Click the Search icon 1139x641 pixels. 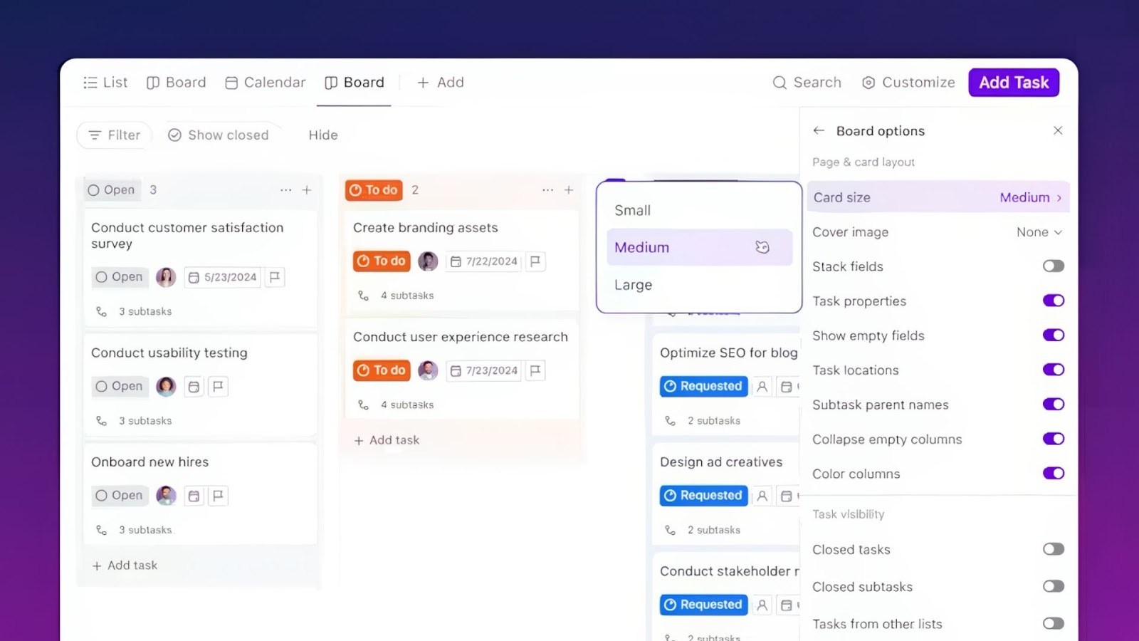(780, 83)
